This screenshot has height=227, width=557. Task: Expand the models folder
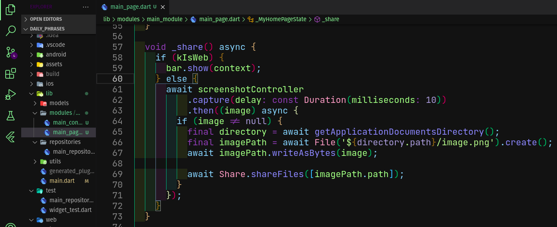[58, 103]
